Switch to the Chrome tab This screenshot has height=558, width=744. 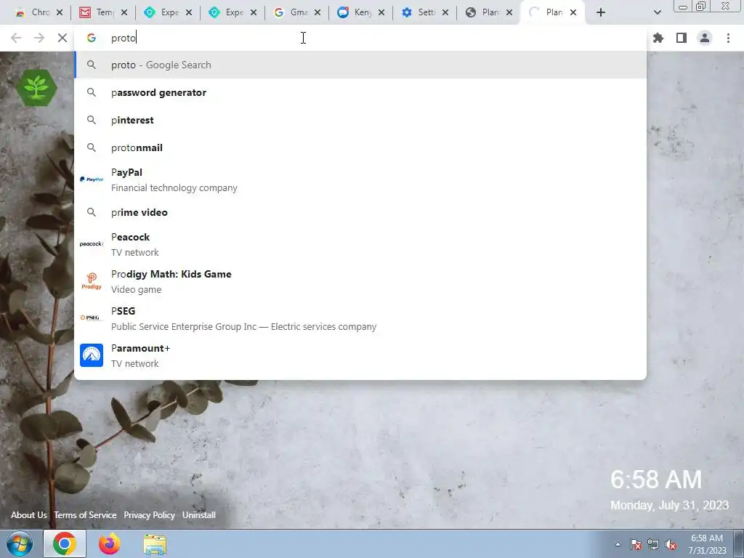pos(39,12)
